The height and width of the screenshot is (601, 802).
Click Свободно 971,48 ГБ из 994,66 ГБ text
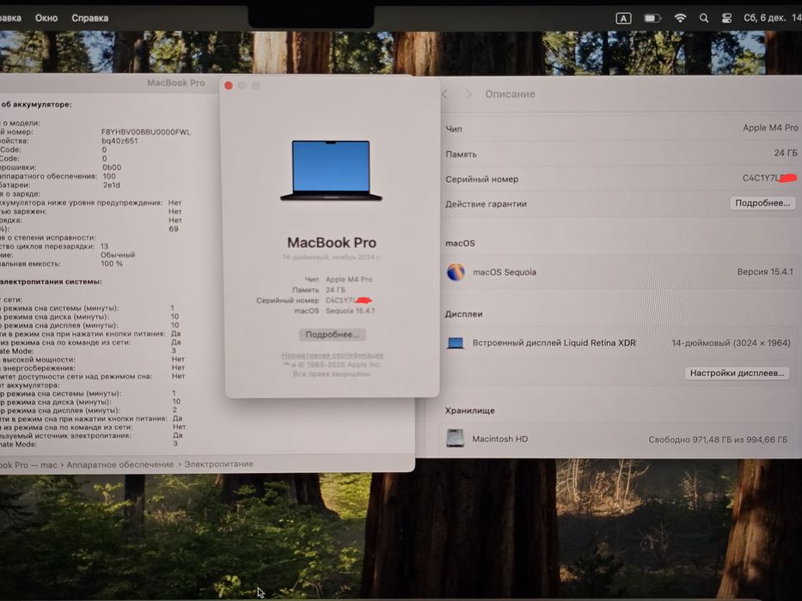point(718,440)
